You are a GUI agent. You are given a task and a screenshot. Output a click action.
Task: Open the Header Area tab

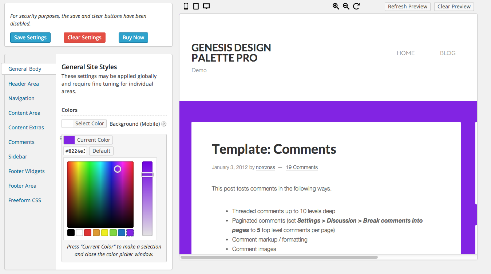24,84
